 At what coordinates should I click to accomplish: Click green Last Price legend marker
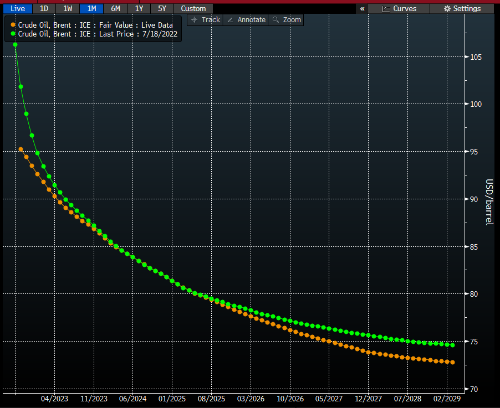[x=13, y=34]
